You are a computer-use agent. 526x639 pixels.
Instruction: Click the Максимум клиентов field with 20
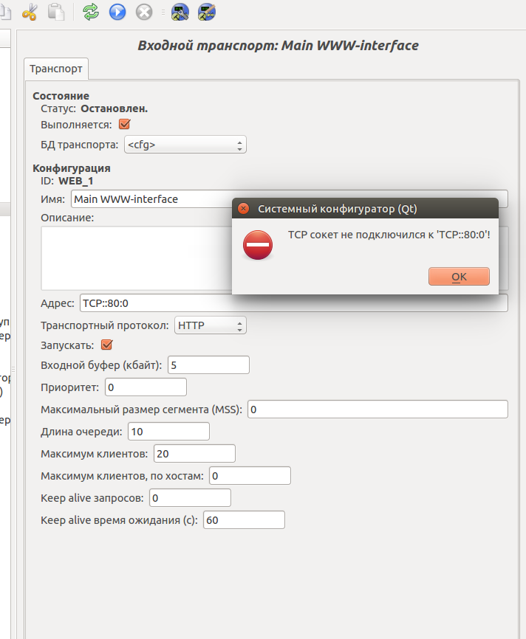coord(194,453)
